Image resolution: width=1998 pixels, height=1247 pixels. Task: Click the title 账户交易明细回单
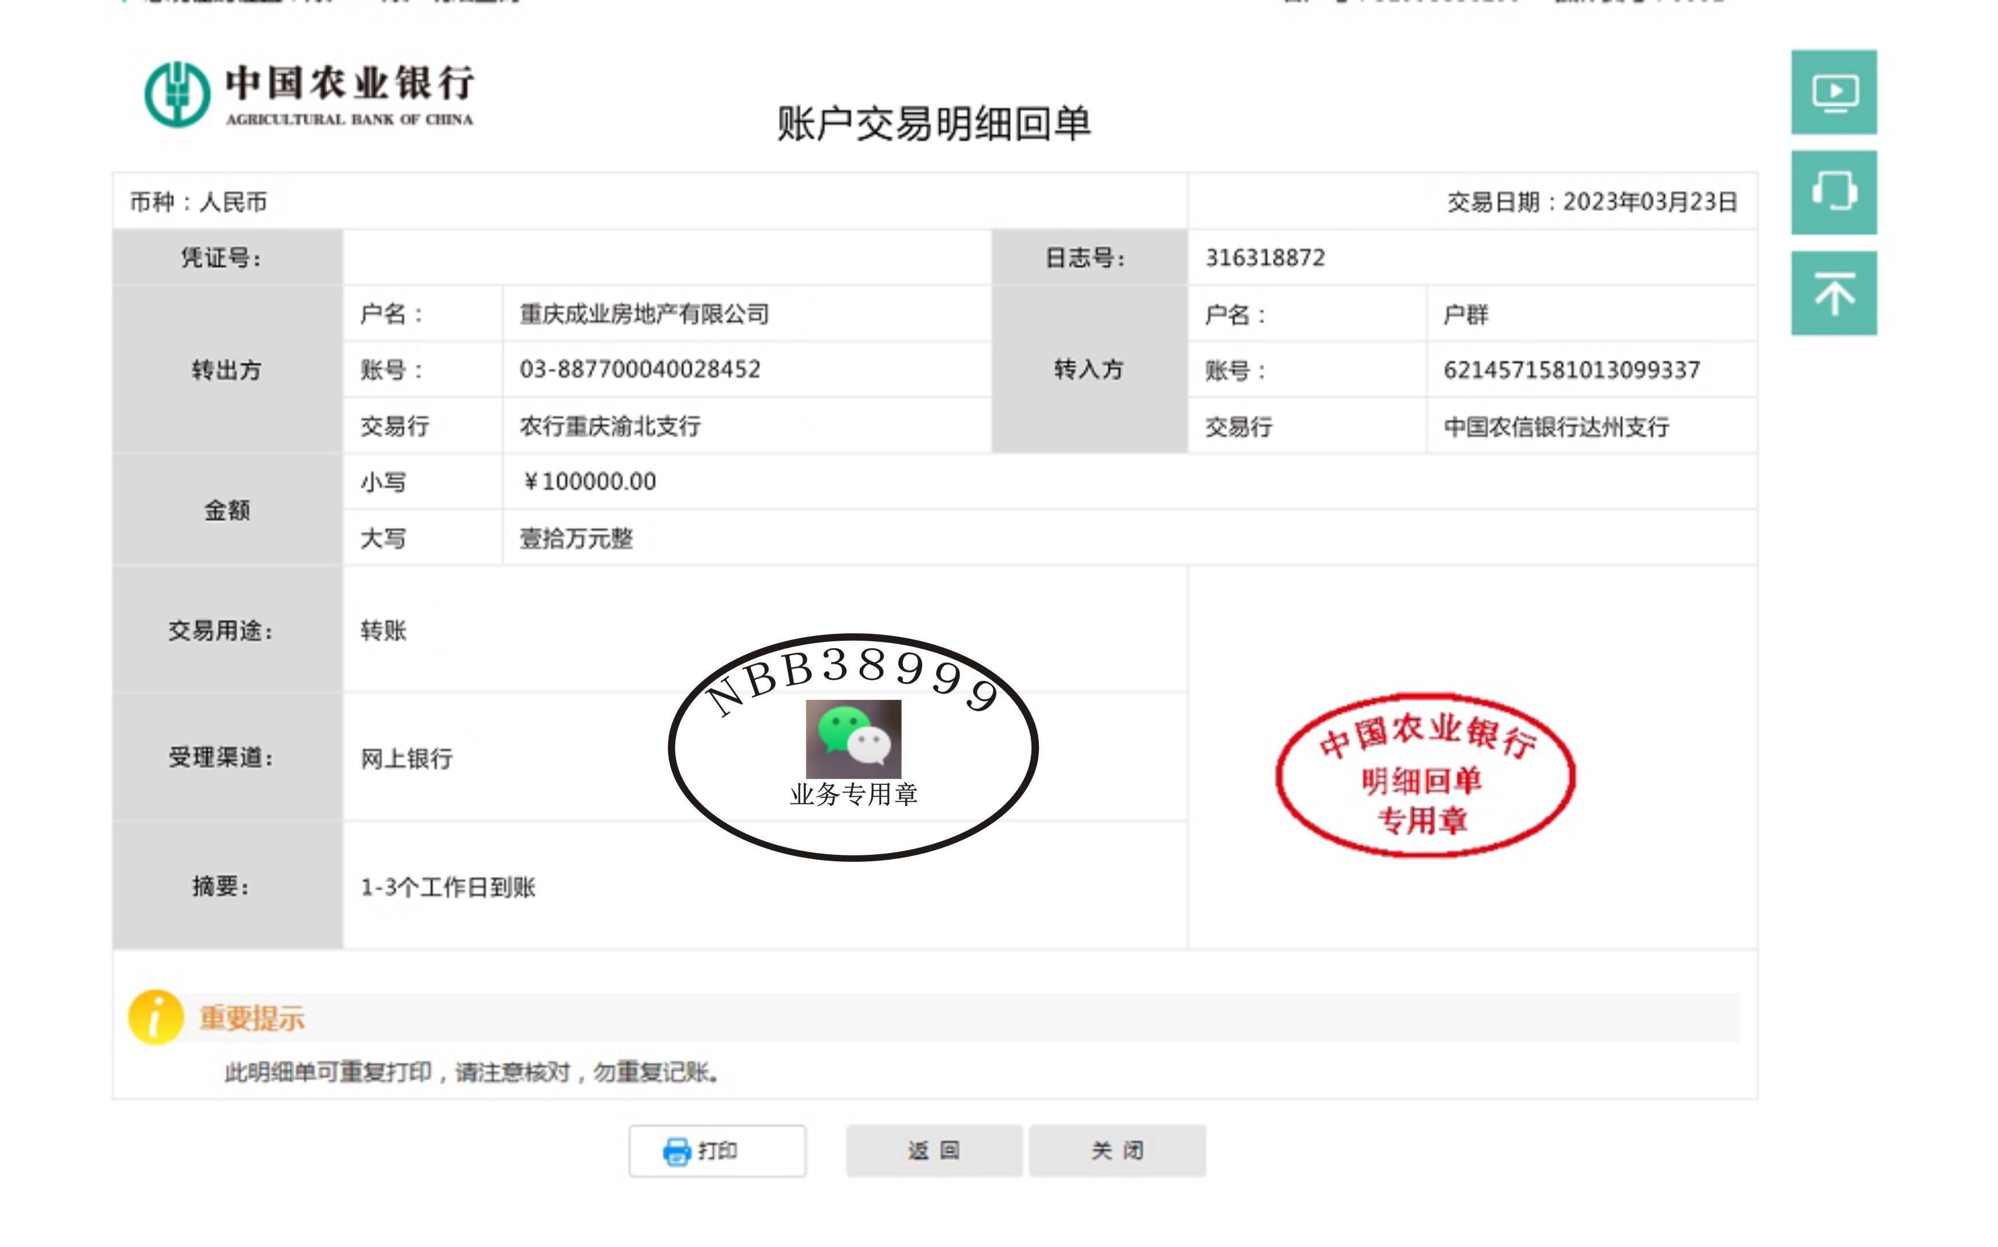934,123
